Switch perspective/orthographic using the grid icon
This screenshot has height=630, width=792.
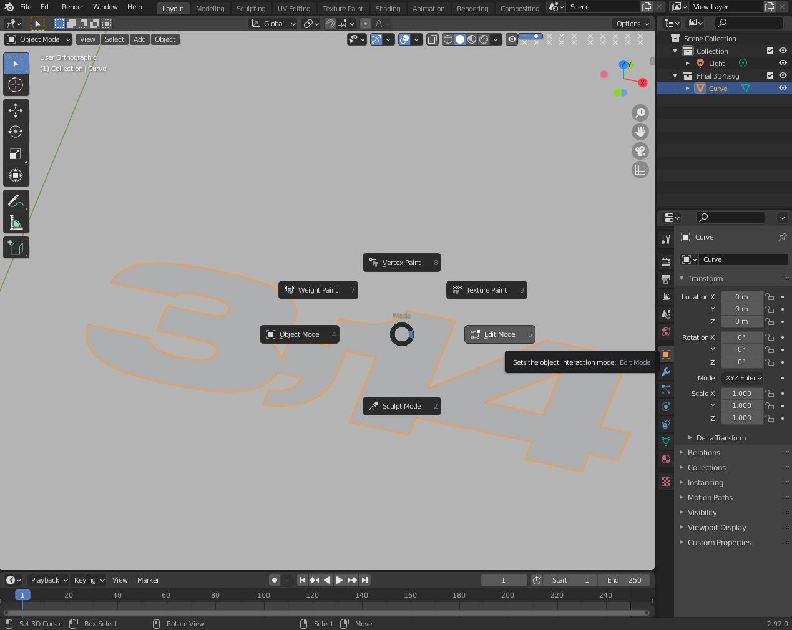coord(640,170)
